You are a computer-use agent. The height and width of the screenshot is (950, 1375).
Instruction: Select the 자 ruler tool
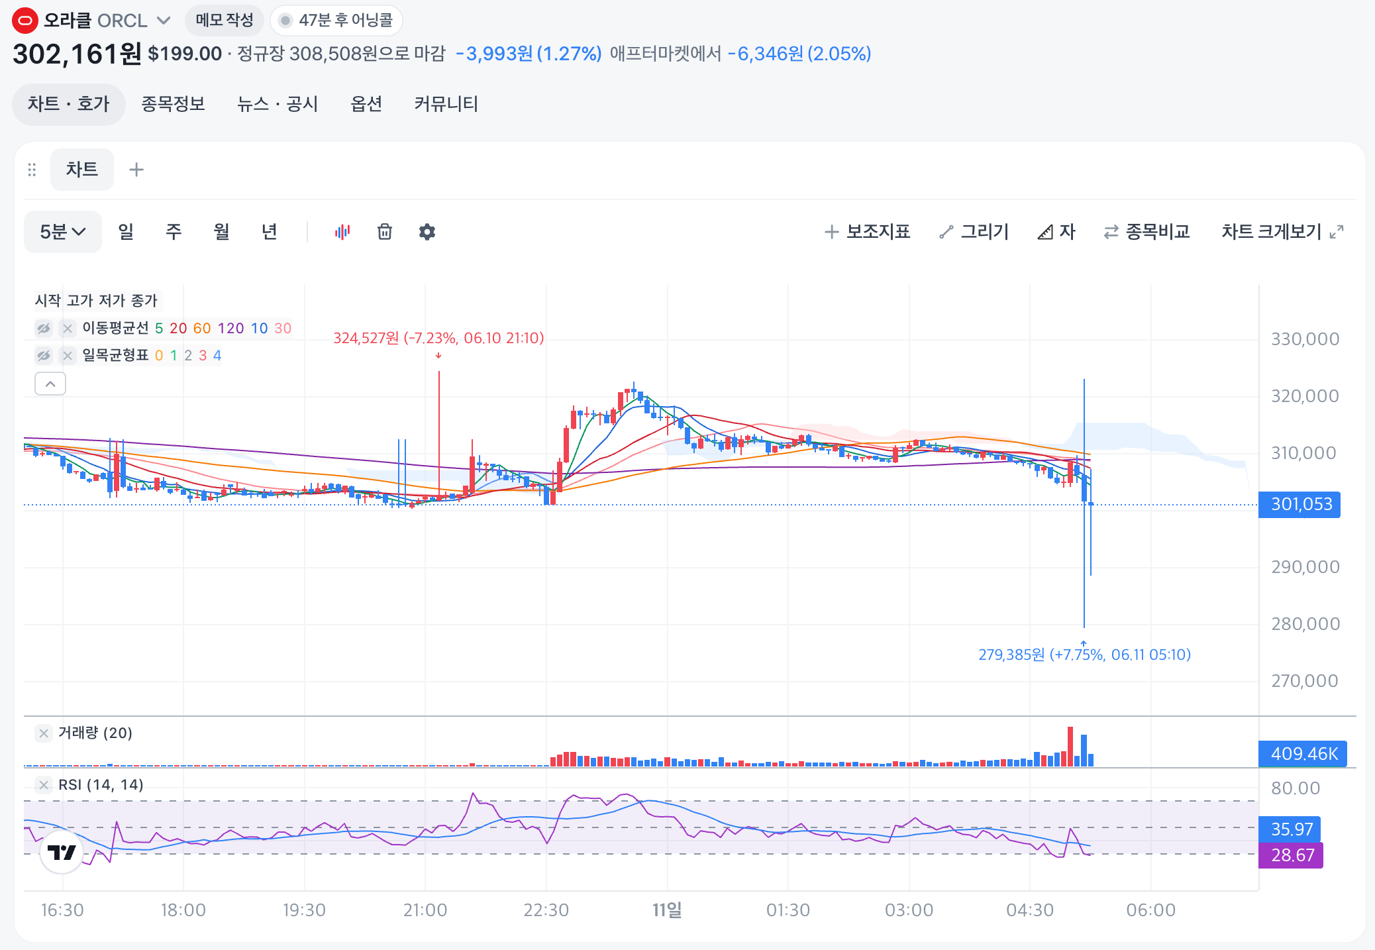(1056, 232)
